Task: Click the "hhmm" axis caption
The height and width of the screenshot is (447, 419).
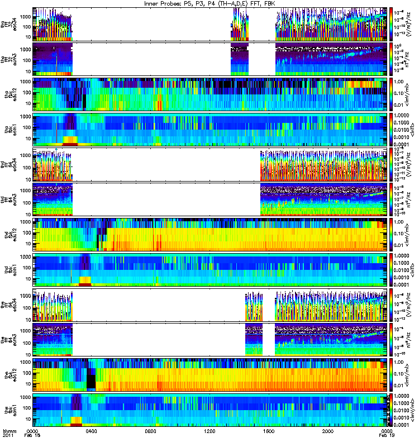Action: 9,431
